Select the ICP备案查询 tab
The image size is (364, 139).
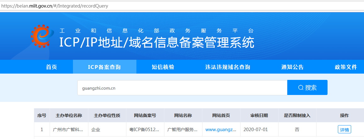(104, 67)
